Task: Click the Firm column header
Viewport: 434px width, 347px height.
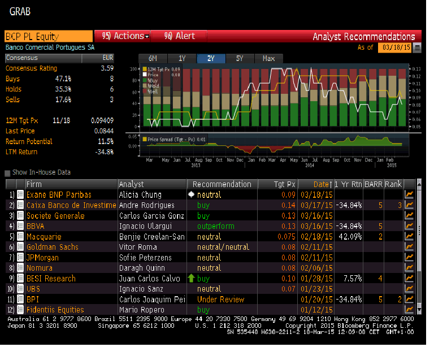Action: (71, 184)
